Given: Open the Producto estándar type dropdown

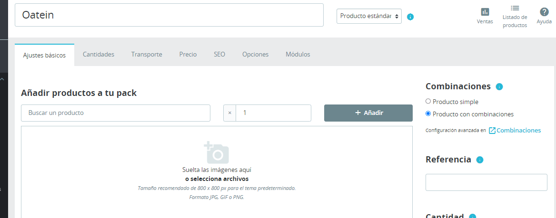Looking at the screenshot, I should point(369,16).
